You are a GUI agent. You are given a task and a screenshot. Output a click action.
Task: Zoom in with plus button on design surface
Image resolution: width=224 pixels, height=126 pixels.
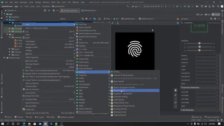click(x=175, y=95)
